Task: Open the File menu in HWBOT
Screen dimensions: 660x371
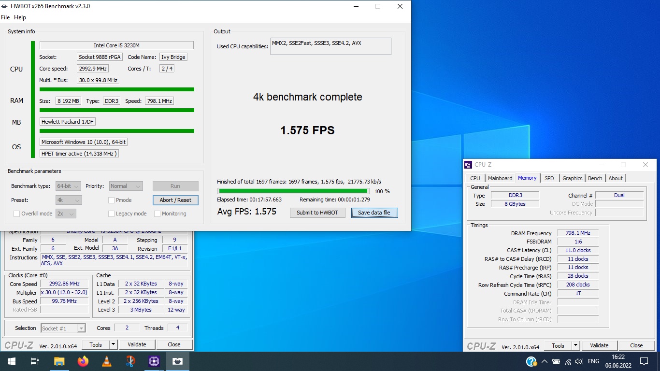Action: (x=5, y=17)
